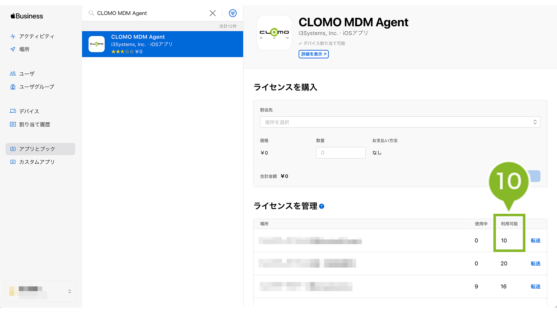Open the 場所を選択 location dropdown
This screenshot has height=313, width=557.
400,122
